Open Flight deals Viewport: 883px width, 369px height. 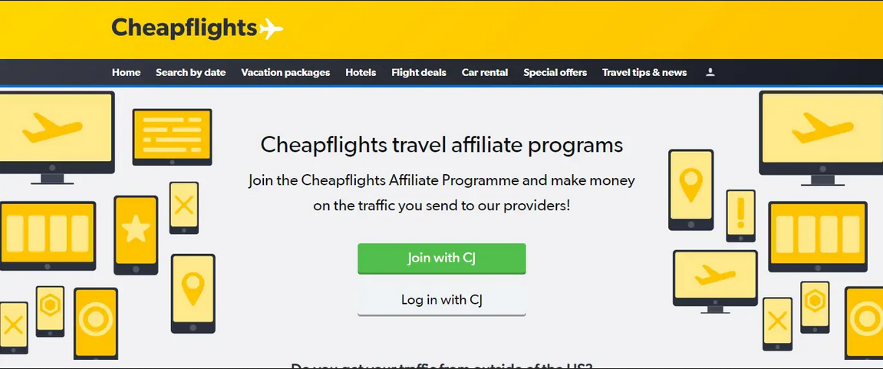(x=418, y=72)
